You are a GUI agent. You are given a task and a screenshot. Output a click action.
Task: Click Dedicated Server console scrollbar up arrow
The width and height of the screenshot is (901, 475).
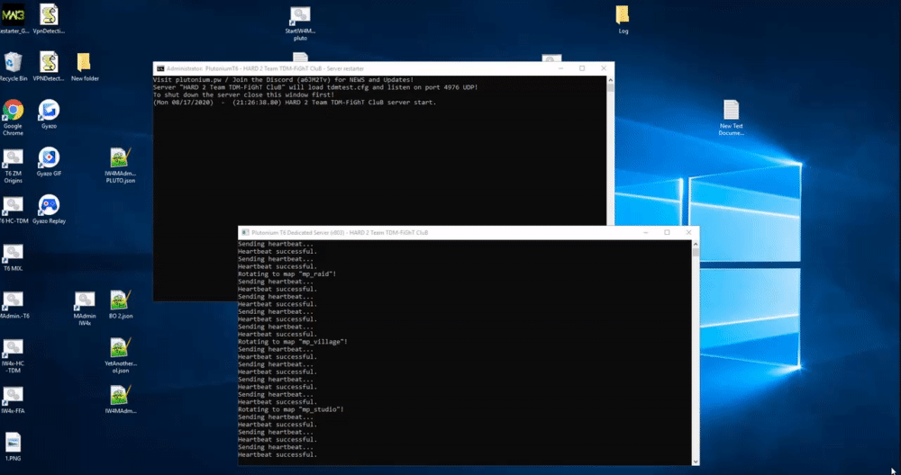pyautogui.click(x=696, y=244)
